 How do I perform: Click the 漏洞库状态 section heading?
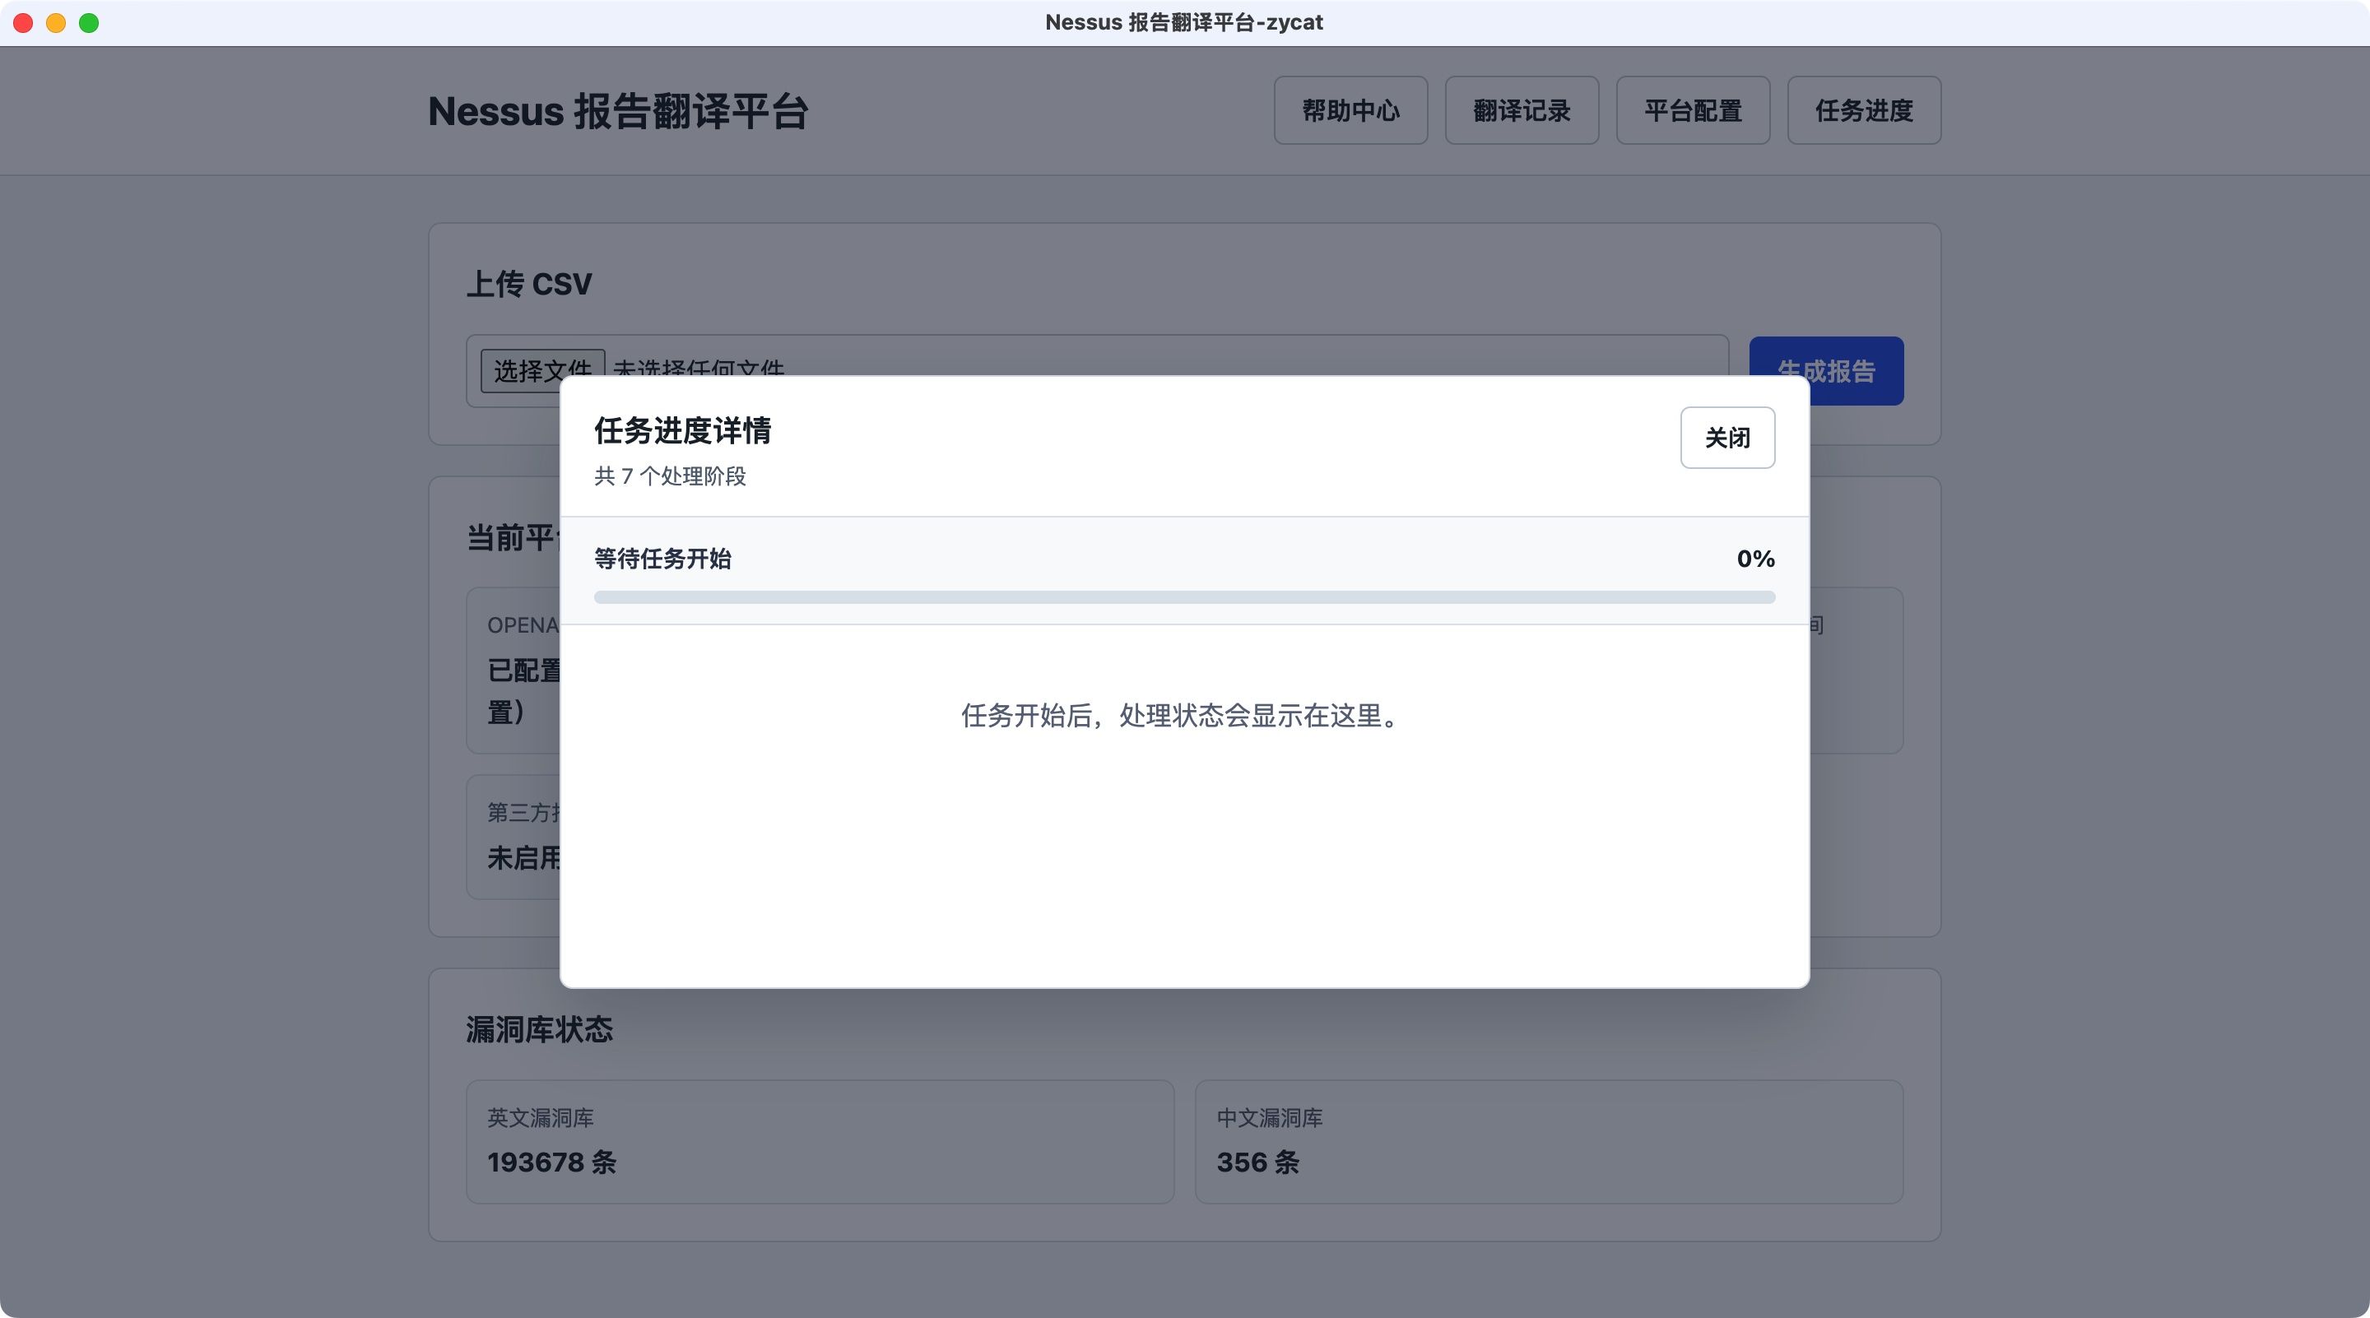point(539,1029)
